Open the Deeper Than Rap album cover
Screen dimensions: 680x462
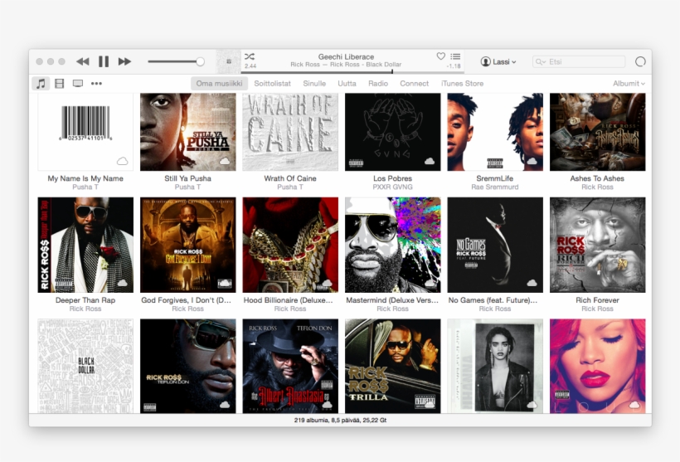pyautogui.click(x=85, y=245)
